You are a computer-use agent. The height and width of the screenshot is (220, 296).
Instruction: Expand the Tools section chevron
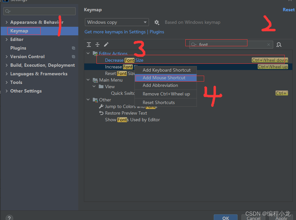point(7,83)
